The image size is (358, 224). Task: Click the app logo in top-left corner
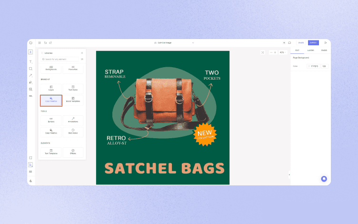click(31, 43)
